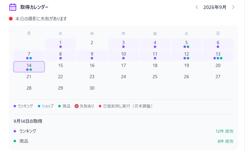
Task: Click red failure alert dot
Action: click(11, 19)
